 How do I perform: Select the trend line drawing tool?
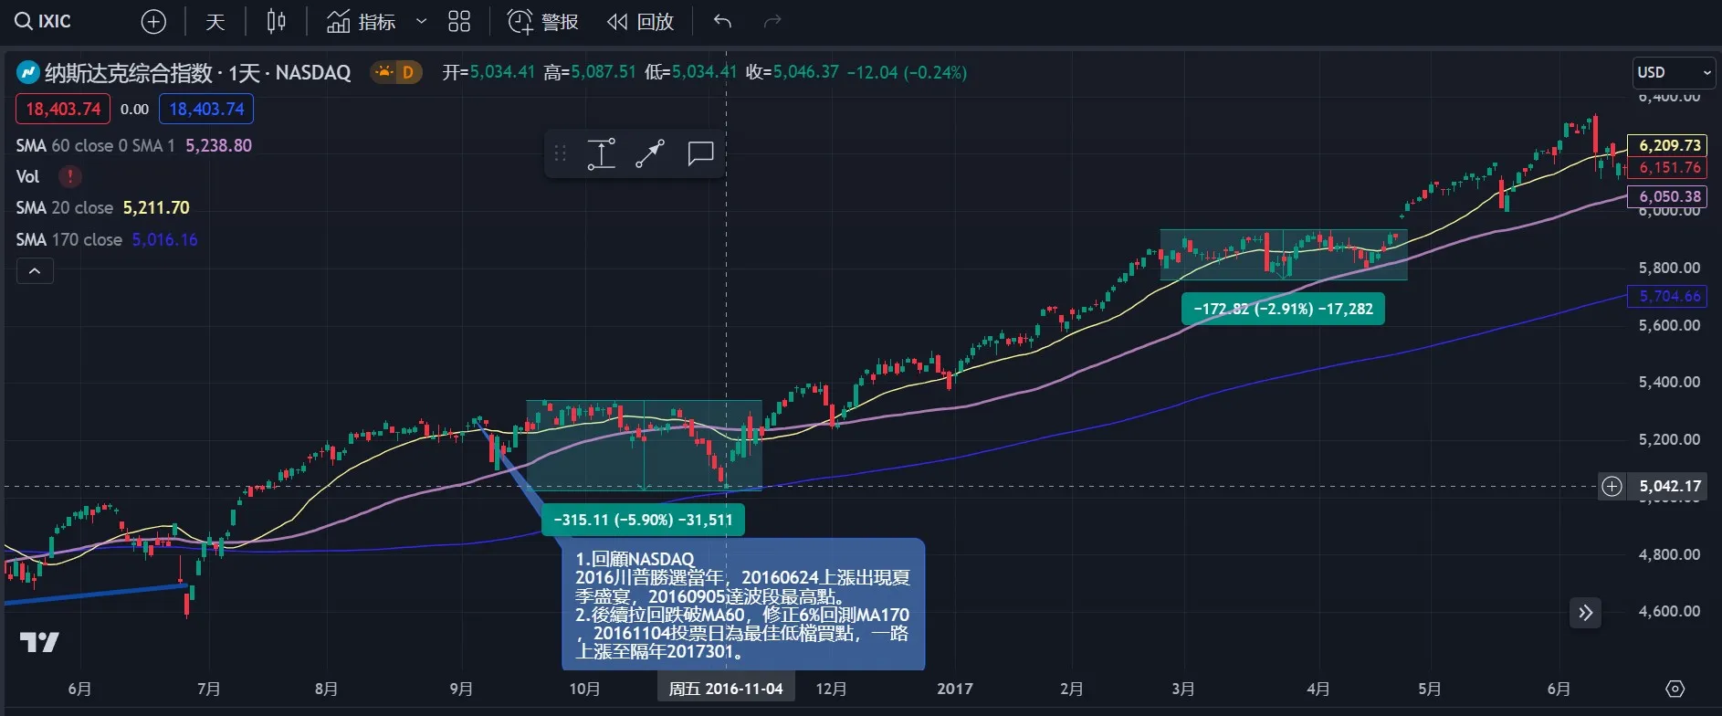(650, 153)
